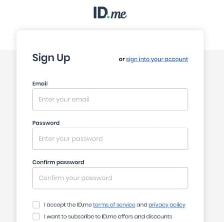Focus the 'Enter your password' field

[x=110, y=139]
